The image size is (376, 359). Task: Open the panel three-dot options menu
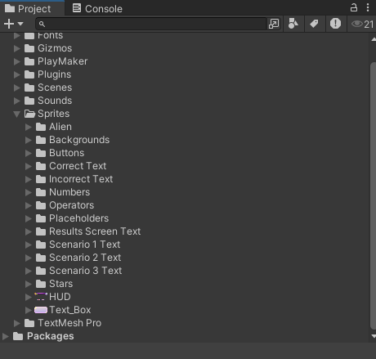(368, 7)
